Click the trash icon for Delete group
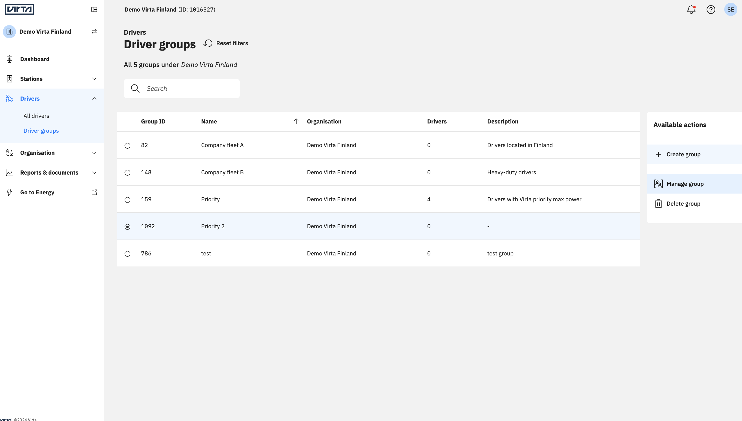The image size is (742, 421). [658, 204]
